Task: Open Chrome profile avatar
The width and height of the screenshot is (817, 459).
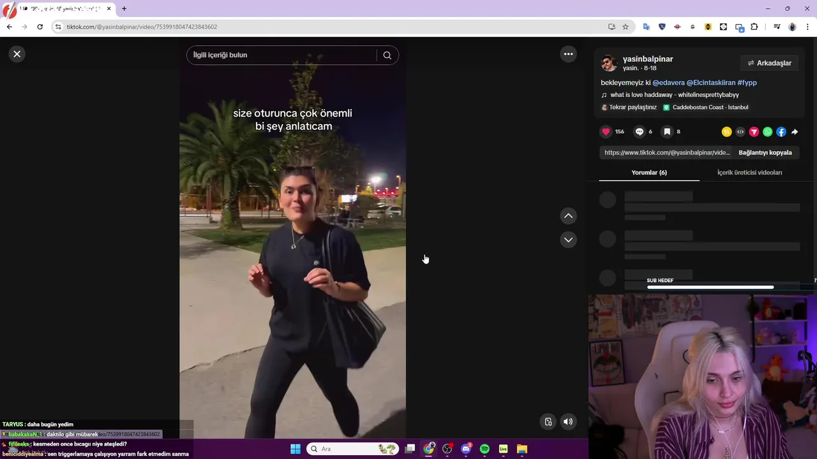Action: point(792,27)
